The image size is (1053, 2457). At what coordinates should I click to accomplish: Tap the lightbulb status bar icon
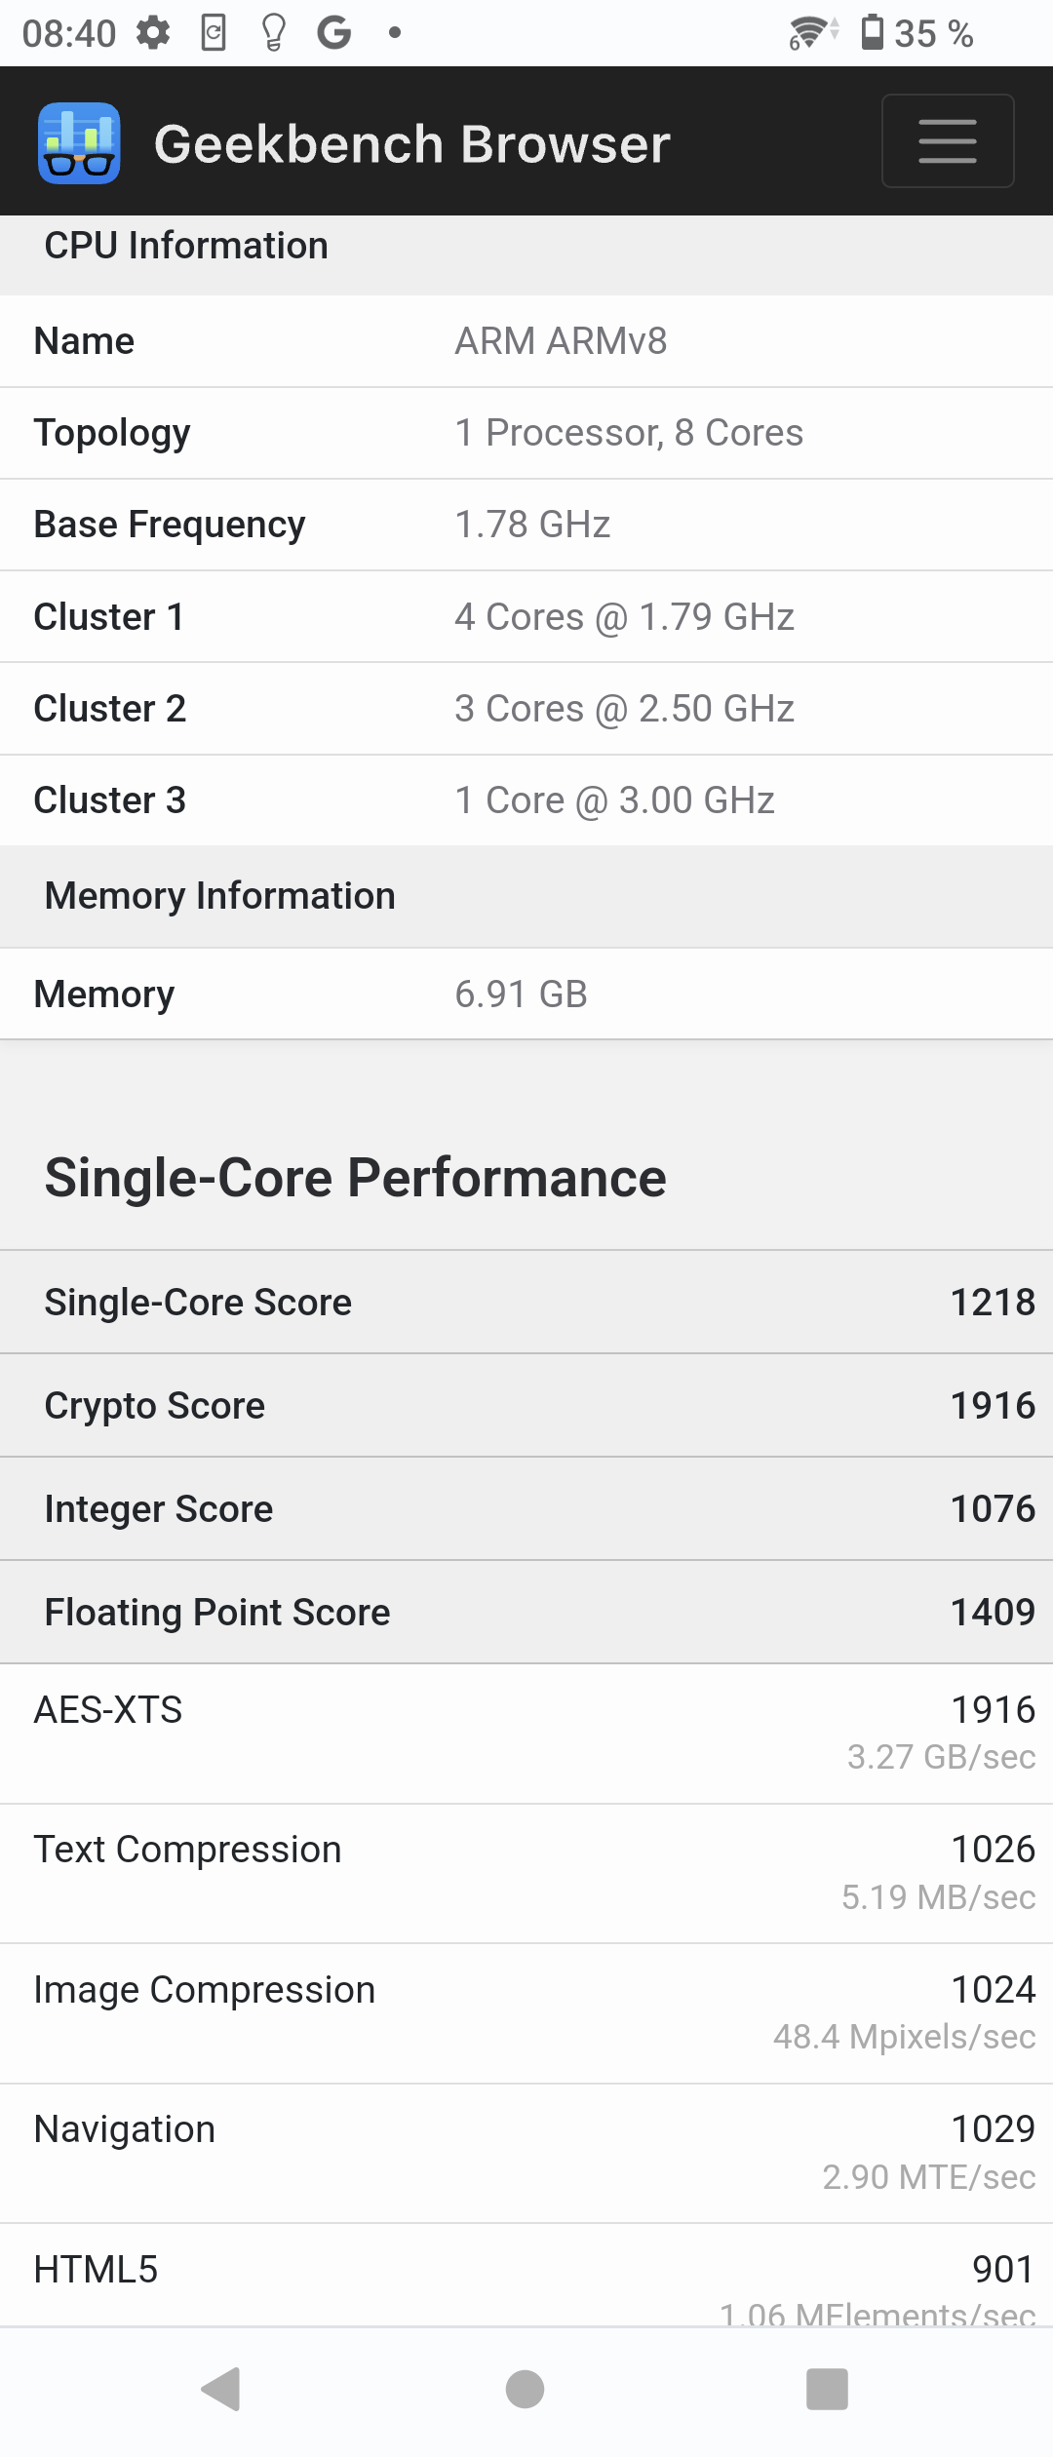point(274,33)
